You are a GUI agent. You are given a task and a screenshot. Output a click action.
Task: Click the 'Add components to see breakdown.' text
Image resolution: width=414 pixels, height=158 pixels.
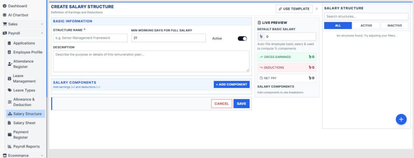281,92
